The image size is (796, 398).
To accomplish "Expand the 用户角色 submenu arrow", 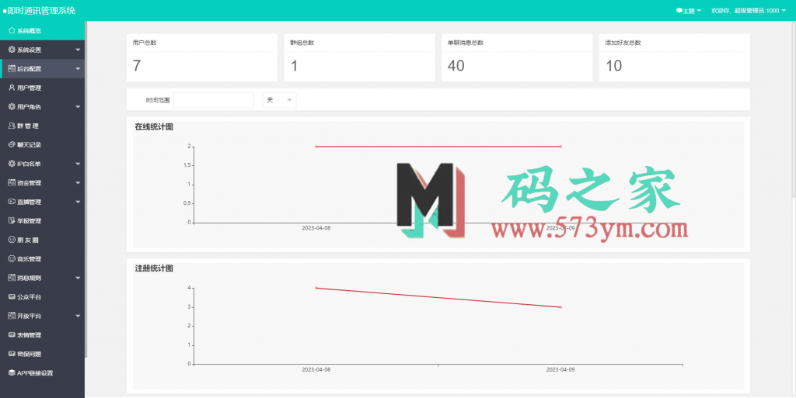I will pyautogui.click(x=78, y=107).
